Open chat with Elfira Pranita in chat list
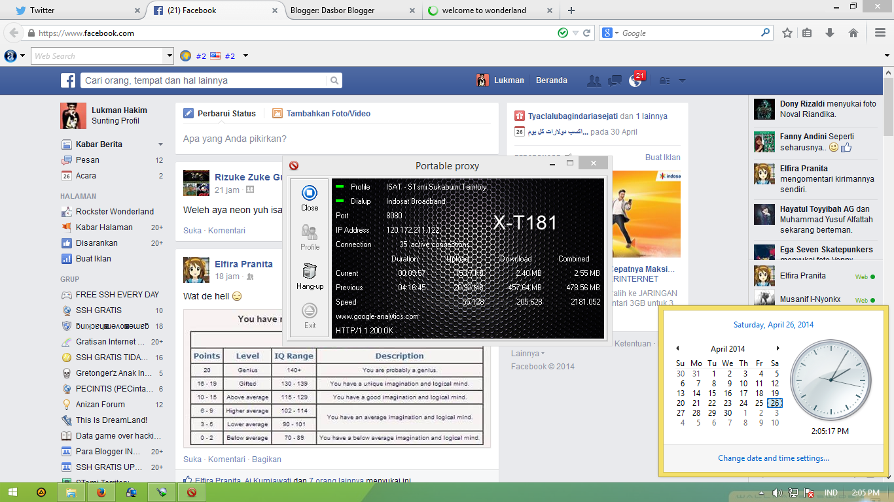The width and height of the screenshot is (894, 502). tap(814, 276)
